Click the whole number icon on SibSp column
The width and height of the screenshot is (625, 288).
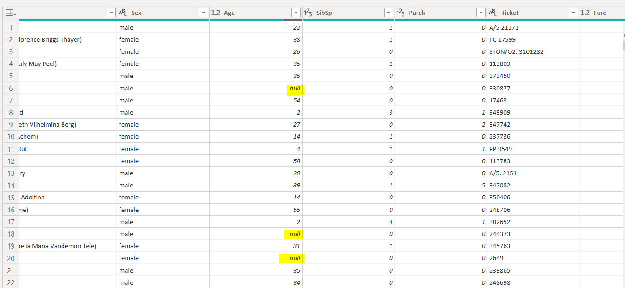[x=308, y=13]
